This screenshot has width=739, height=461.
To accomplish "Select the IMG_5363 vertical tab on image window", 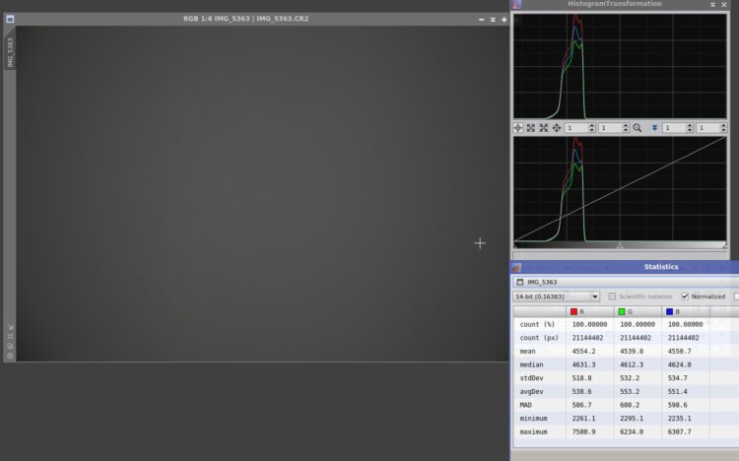I will point(10,52).
